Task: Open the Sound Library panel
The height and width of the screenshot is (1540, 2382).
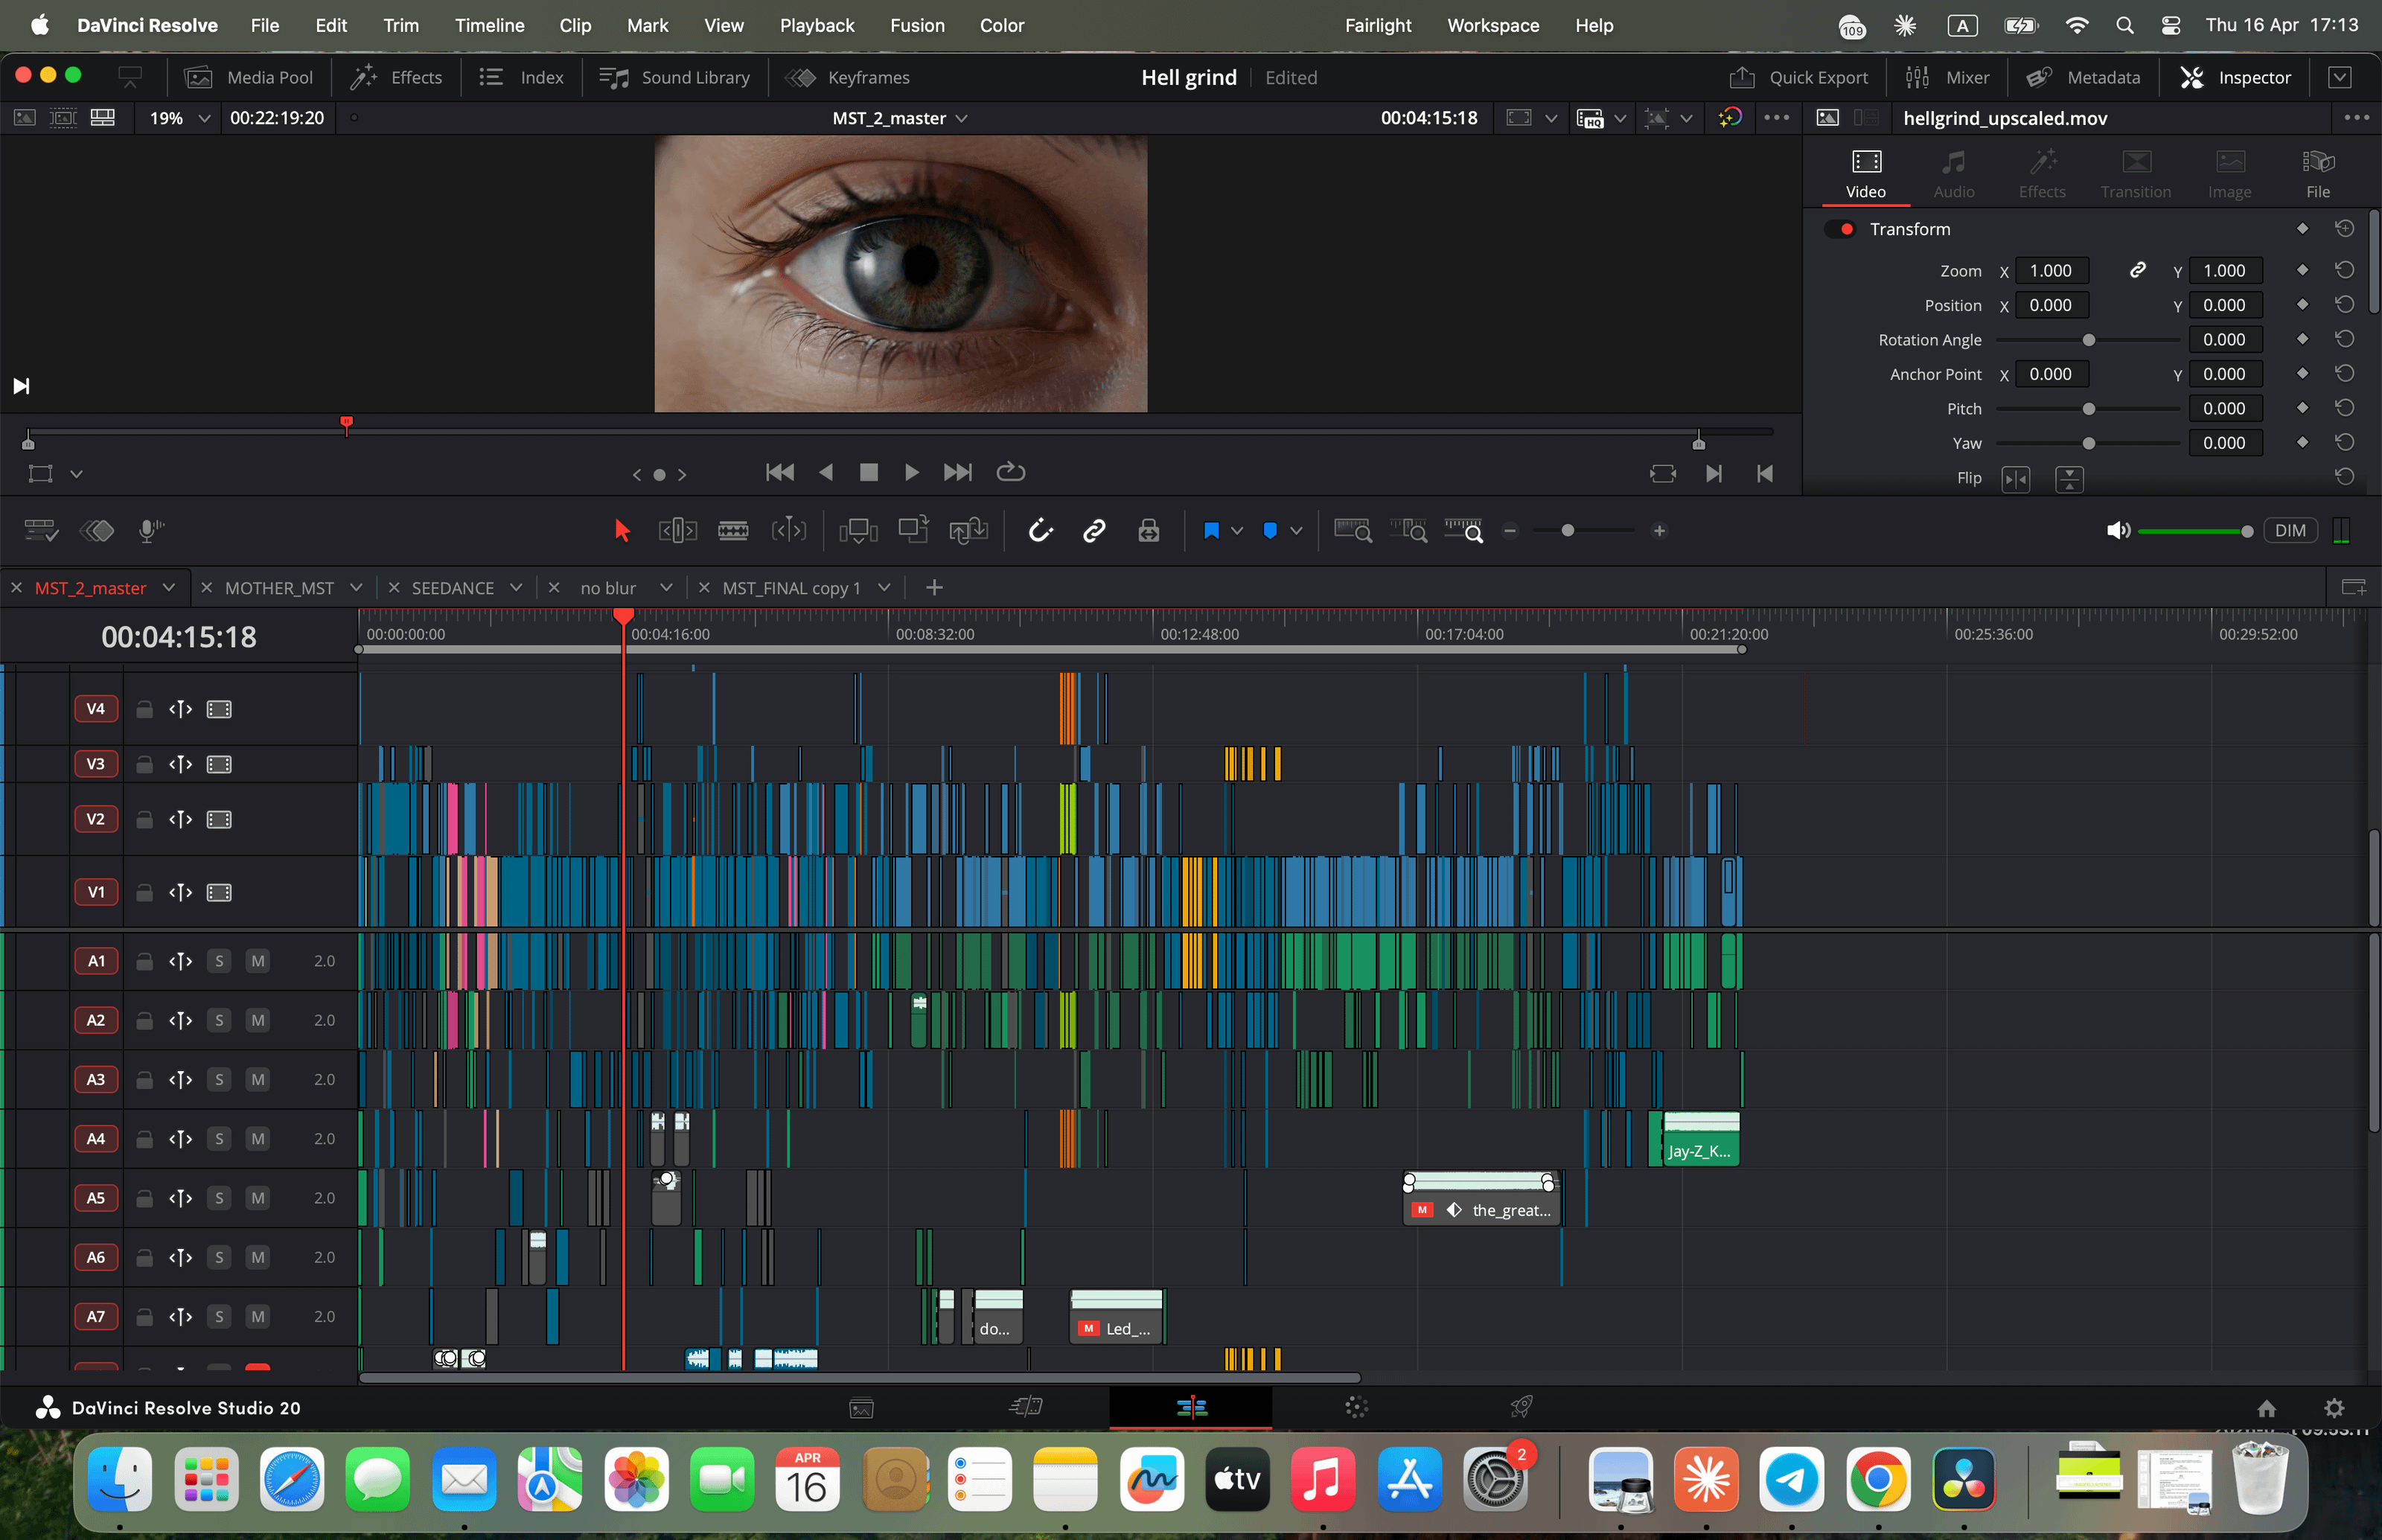Action: pos(675,77)
